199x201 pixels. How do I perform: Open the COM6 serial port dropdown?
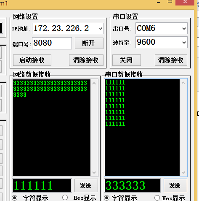click(184, 29)
